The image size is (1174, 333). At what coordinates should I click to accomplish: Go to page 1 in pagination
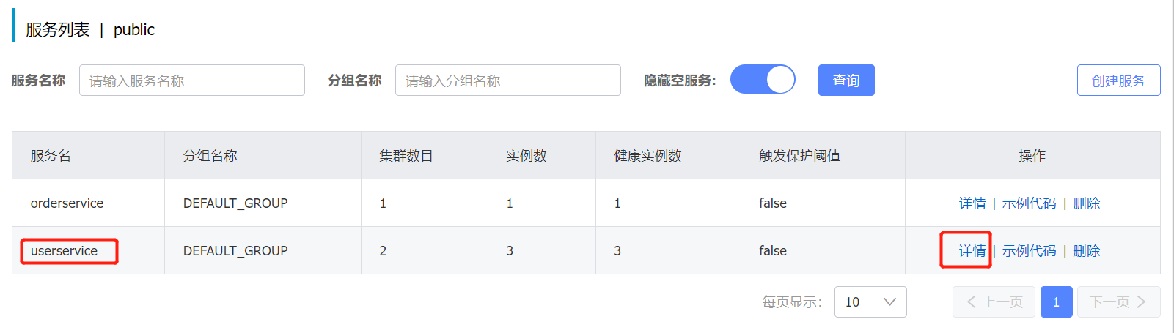coord(1056,302)
